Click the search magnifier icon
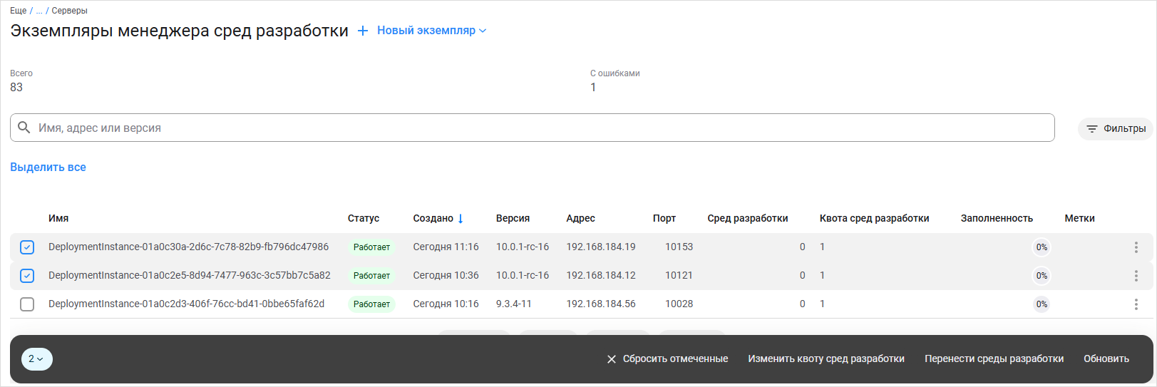1157x387 pixels. (x=24, y=128)
